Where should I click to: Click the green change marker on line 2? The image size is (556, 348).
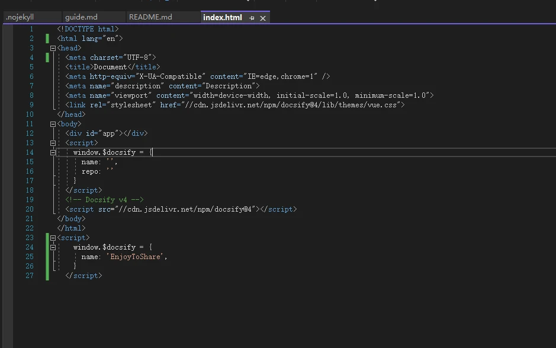pos(47,39)
